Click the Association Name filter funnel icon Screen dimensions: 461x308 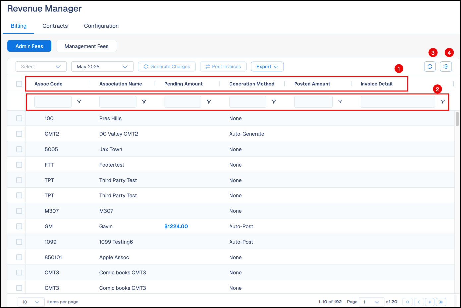(144, 102)
